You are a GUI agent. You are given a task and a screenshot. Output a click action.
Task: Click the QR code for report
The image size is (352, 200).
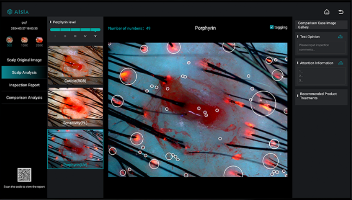pos(24,175)
